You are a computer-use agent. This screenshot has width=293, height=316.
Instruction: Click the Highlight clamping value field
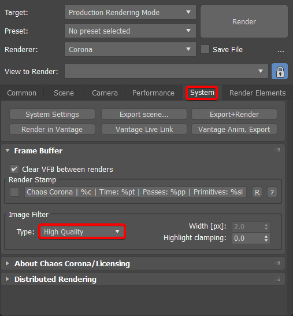[248, 238]
